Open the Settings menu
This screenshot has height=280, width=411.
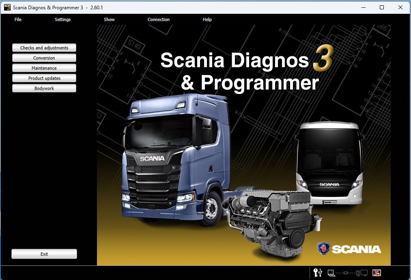[x=62, y=19]
